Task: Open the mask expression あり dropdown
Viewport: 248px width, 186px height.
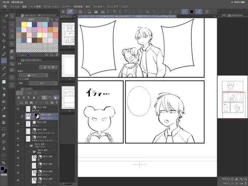Action: tap(43, 83)
